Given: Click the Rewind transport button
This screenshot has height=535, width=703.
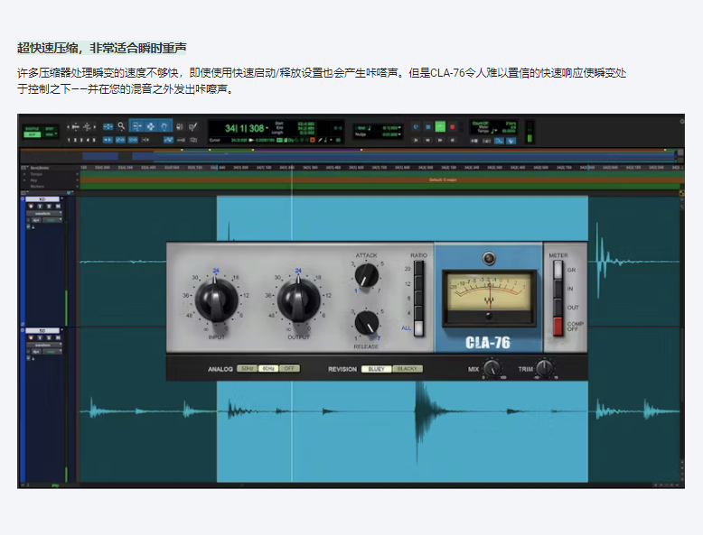Looking at the screenshot, I should click(x=428, y=140).
